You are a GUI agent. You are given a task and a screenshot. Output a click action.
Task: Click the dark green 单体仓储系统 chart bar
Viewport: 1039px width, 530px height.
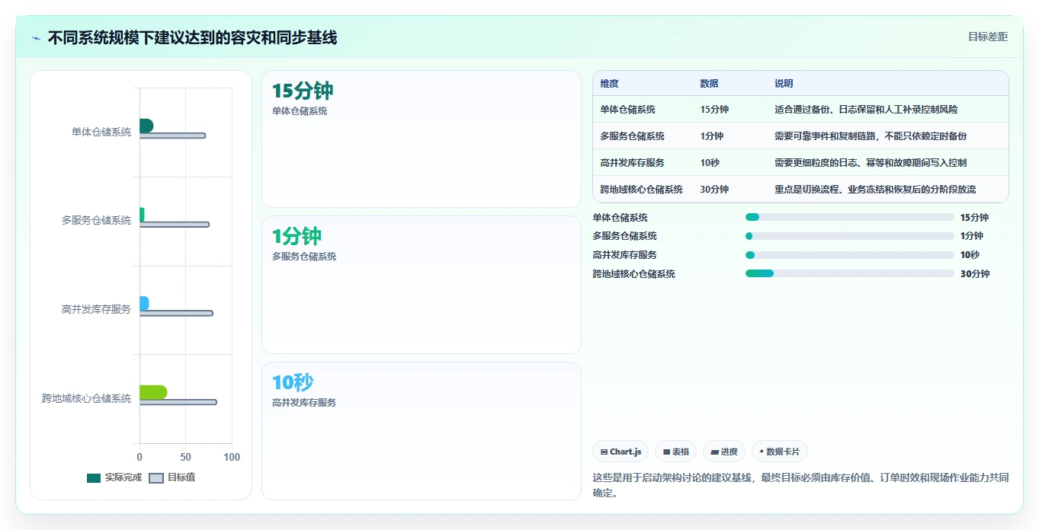(146, 126)
